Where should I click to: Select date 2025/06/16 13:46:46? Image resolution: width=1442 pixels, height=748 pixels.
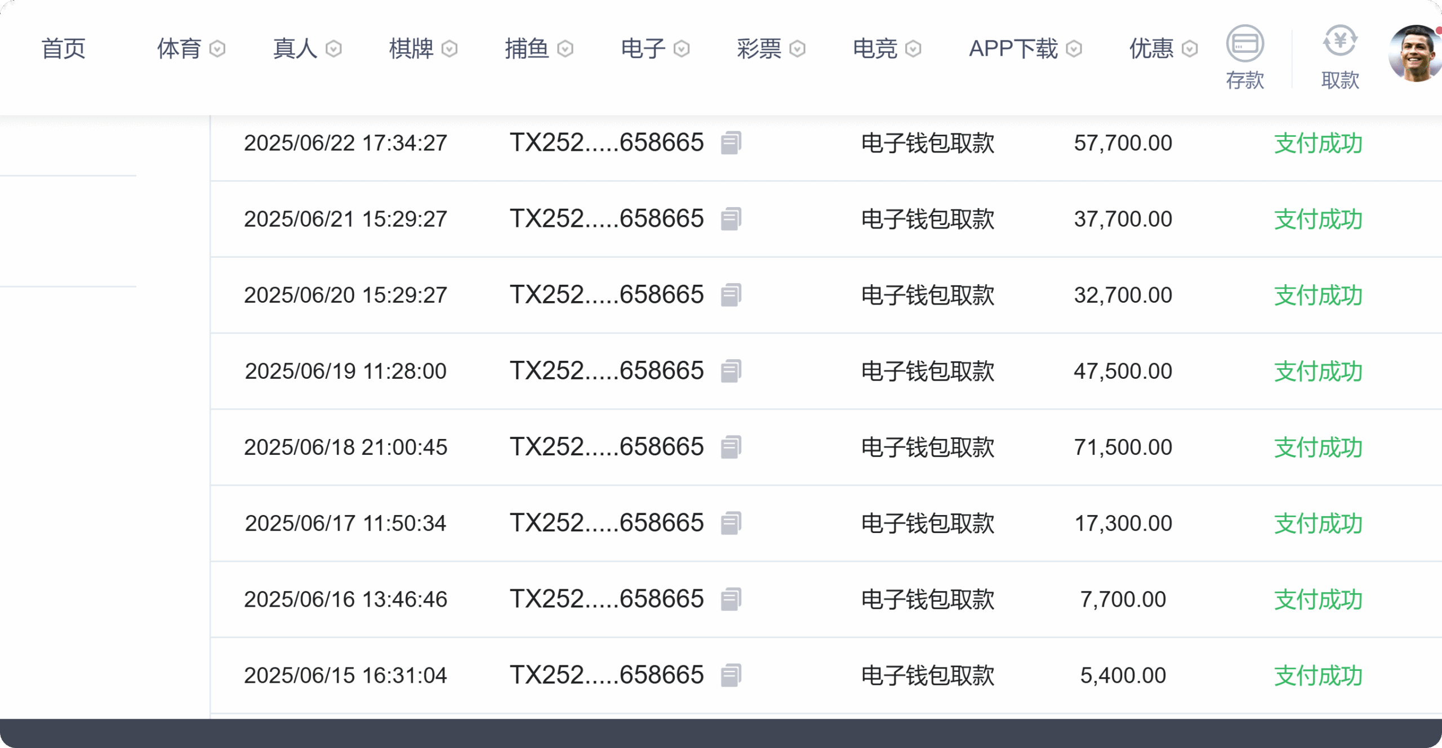pos(345,599)
